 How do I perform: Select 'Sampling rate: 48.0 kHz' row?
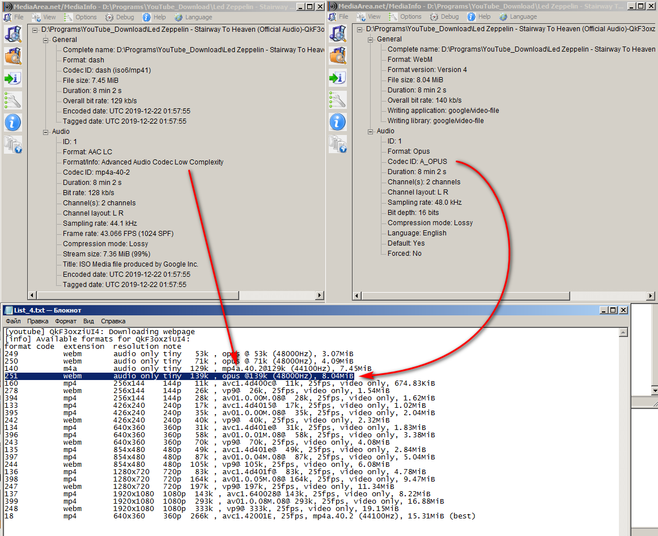pyautogui.click(x=424, y=202)
